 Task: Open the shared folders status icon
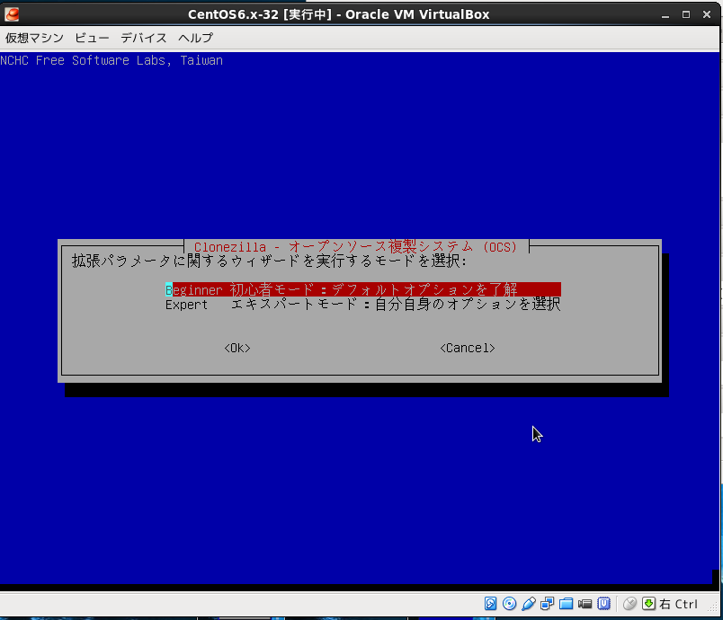pos(567,604)
